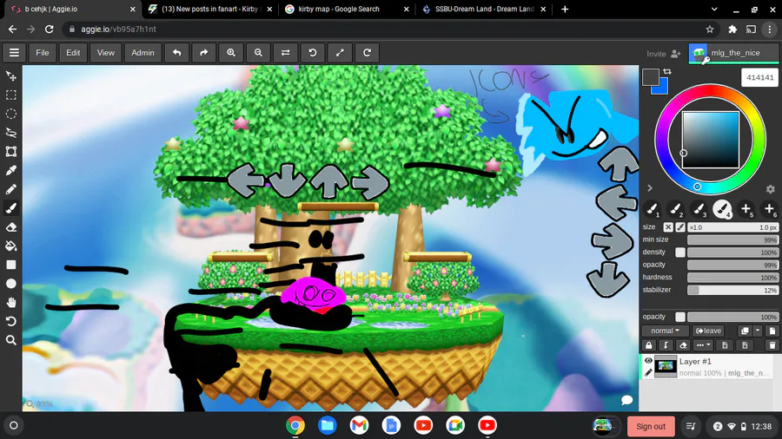Screen dimensions: 782x439
Task: Click the hardness slider
Action: click(732, 278)
